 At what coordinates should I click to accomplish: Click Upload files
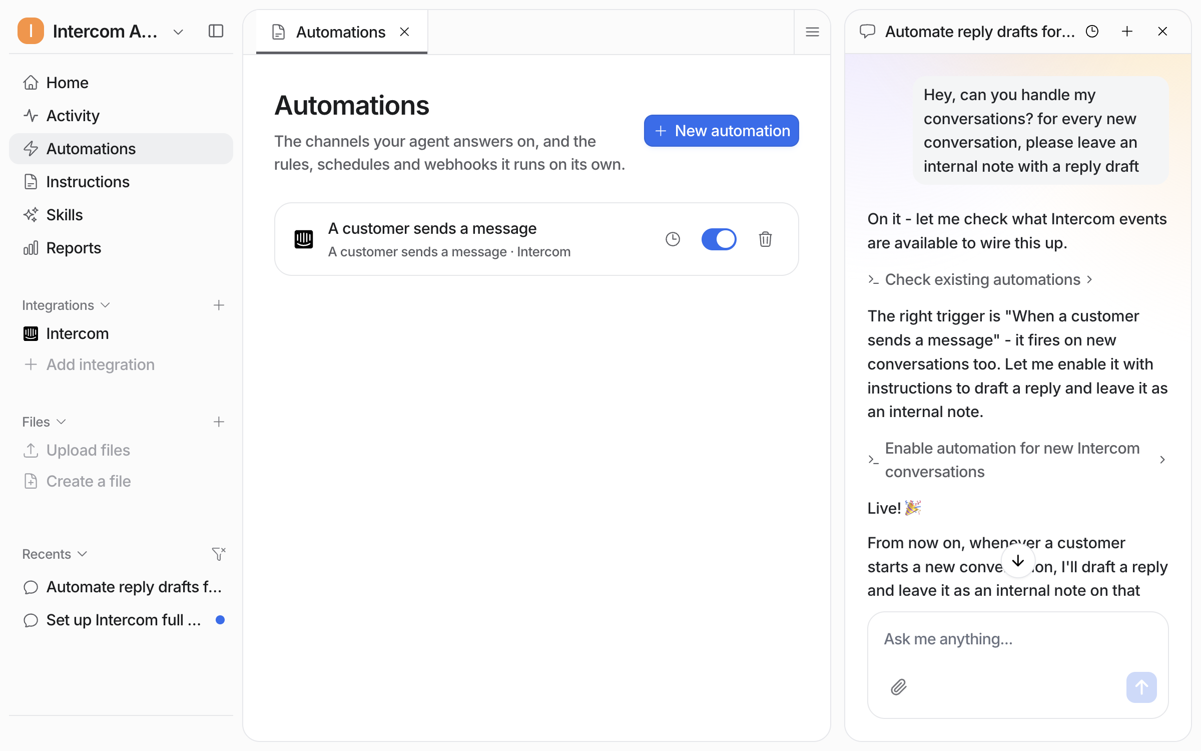(121, 450)
